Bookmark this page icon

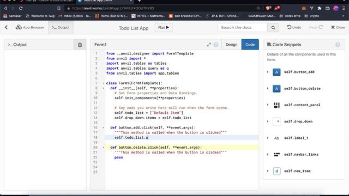tap(59, 8)
